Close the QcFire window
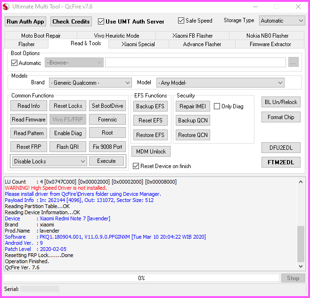The image size is (310, 298). 298,7
